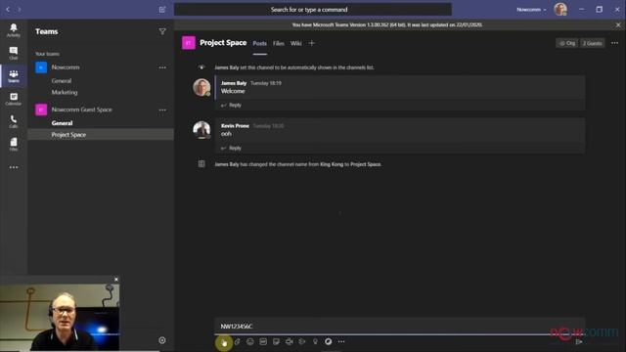Click the 2 Guests button
This screenshot has width=626, height=352.
(592, 43)
